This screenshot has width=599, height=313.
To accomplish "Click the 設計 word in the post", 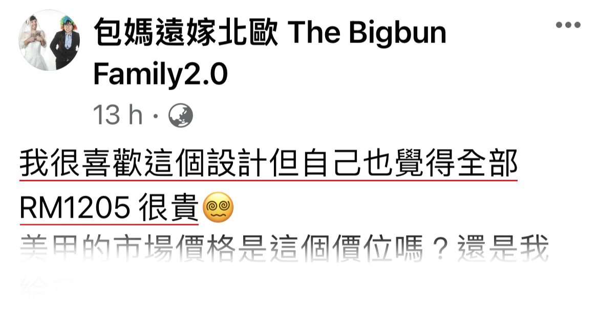I will point(237,163).
